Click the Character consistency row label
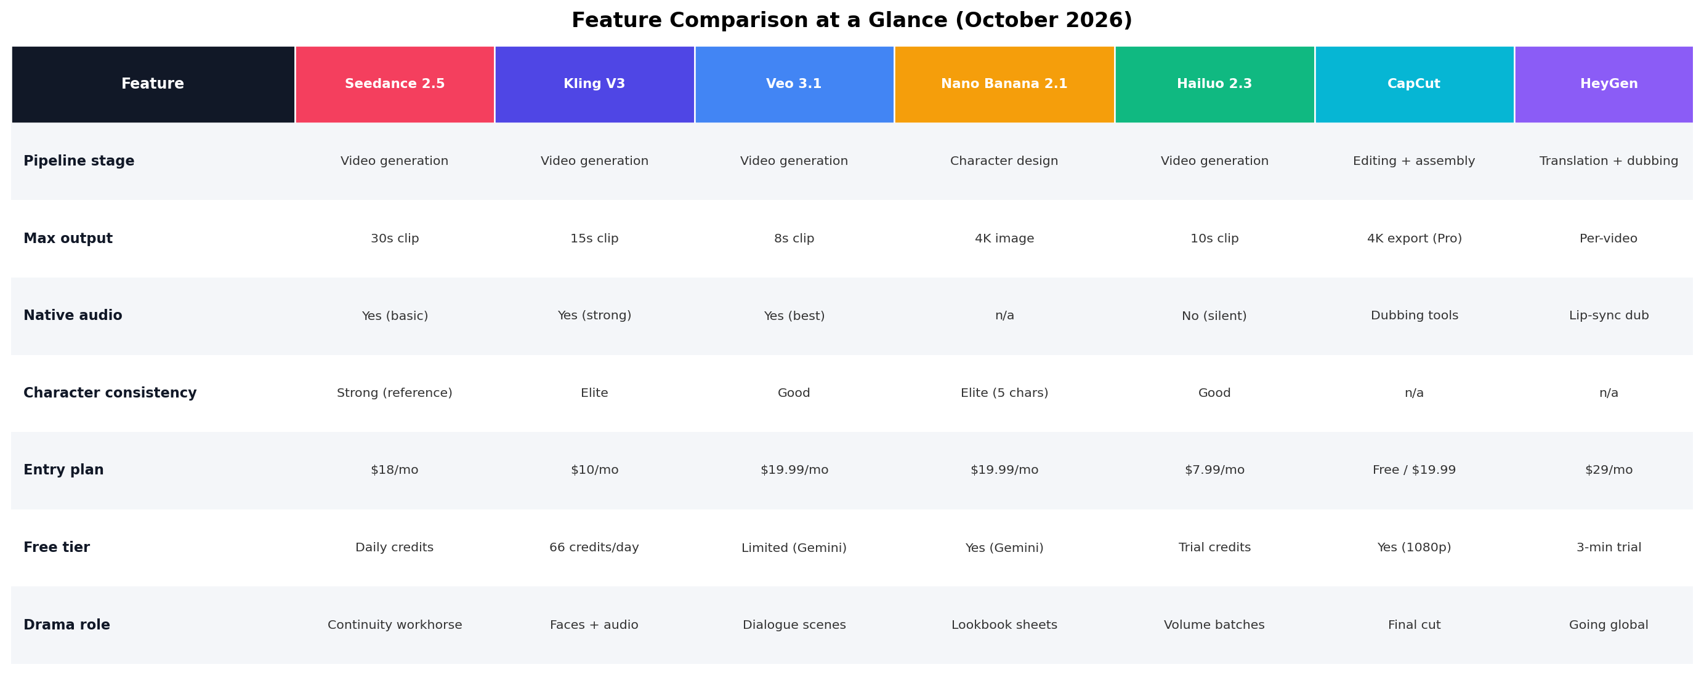 pos(110,393)
